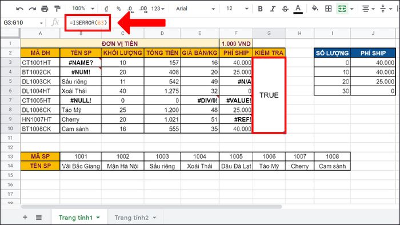400x225 pixels.
Task: Click the #REF! error cell
Action: 236,119
